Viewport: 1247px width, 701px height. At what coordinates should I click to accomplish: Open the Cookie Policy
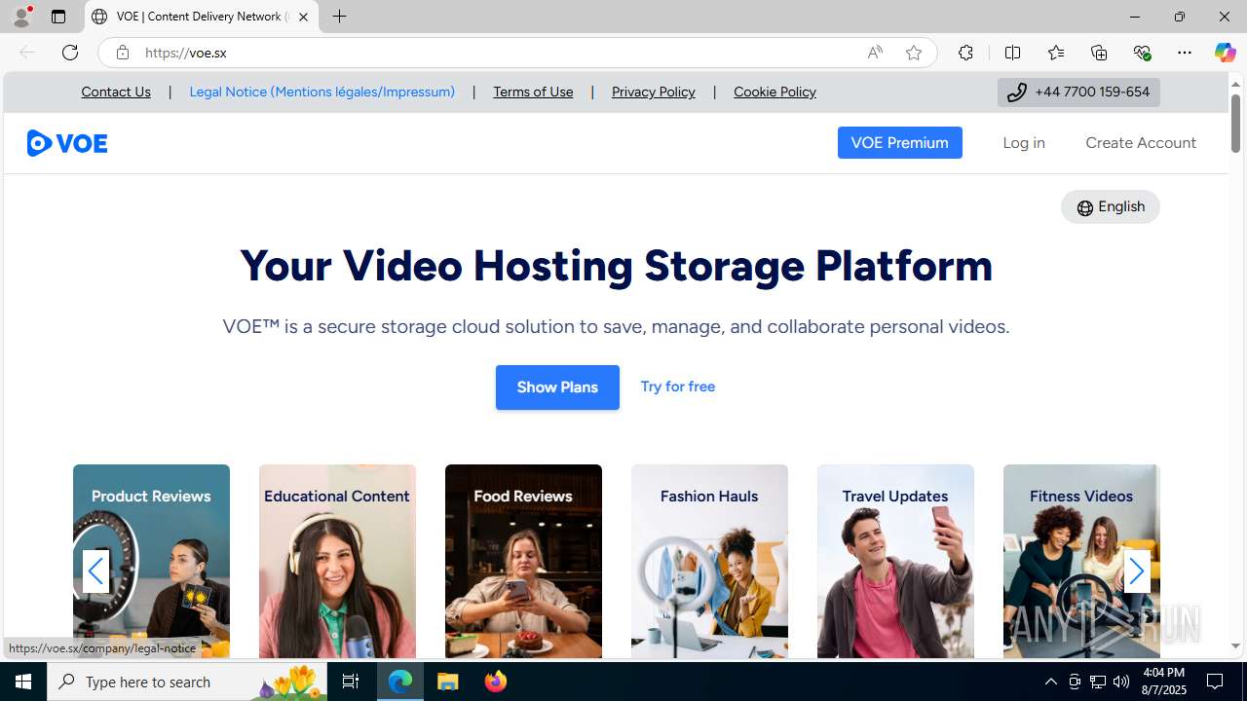pos(775,92)
